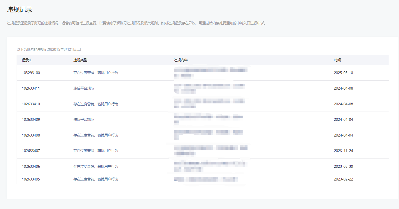Click the date 2023-11-24
Screen dimensions: 399x209
(343, 151)
